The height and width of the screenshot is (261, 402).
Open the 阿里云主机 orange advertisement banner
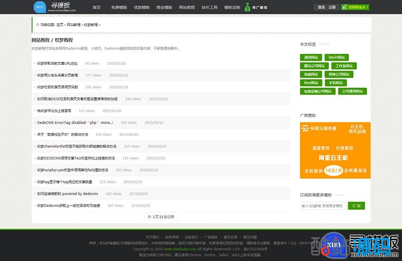tap(335, 150)
